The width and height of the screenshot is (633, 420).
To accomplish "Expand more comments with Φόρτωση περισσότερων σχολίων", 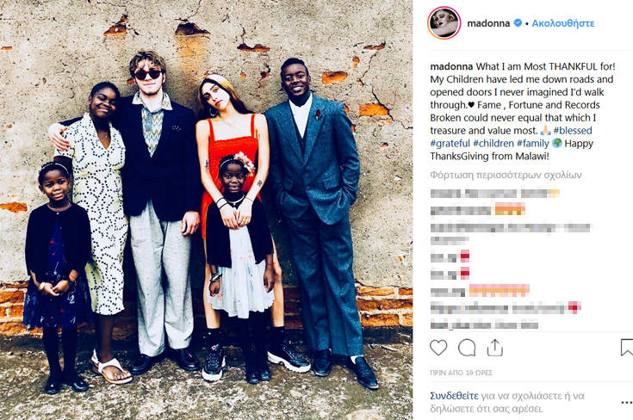I will pos(506,175).
